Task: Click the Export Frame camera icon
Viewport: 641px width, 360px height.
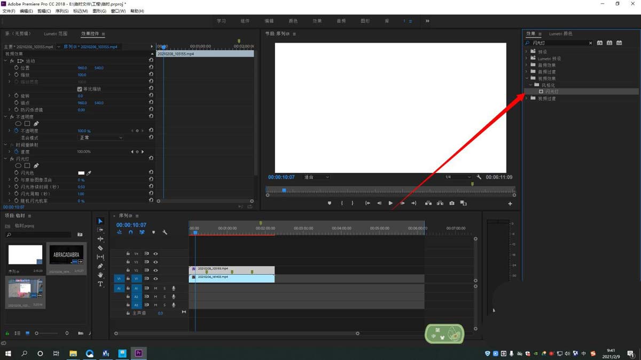Action: pos(452,203)
